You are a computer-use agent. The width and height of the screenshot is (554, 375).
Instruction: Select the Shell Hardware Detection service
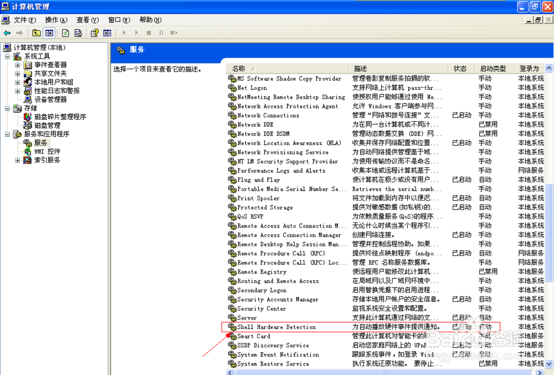click(x=385, y=327)
